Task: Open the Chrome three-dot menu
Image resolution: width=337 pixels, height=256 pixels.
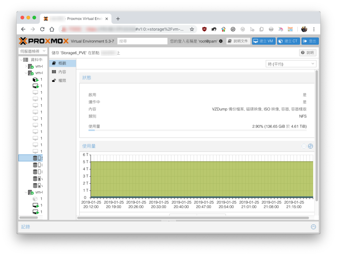Action: pos(314,29)
